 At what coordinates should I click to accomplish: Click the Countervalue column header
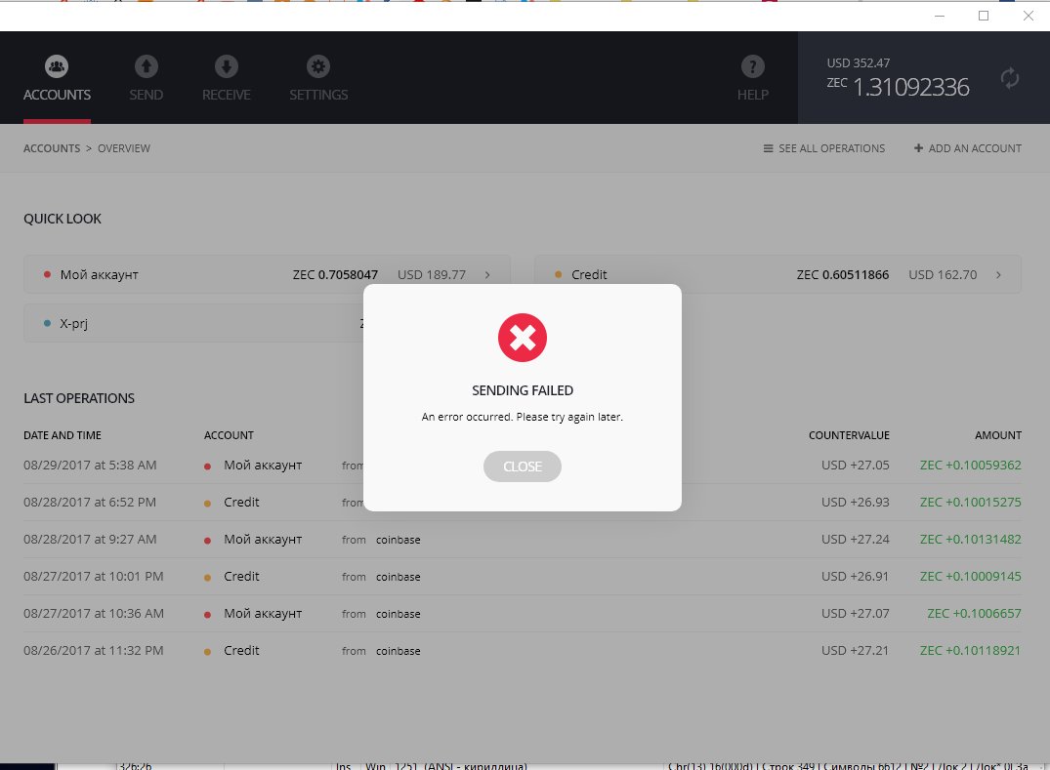pyautogui.click(x=849, y=435)
